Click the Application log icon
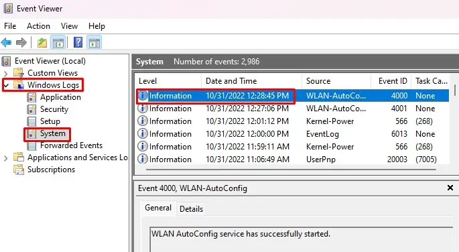 [31, 97]
